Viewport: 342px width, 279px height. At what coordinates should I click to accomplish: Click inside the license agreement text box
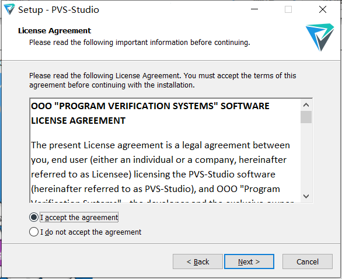[165, 151]
